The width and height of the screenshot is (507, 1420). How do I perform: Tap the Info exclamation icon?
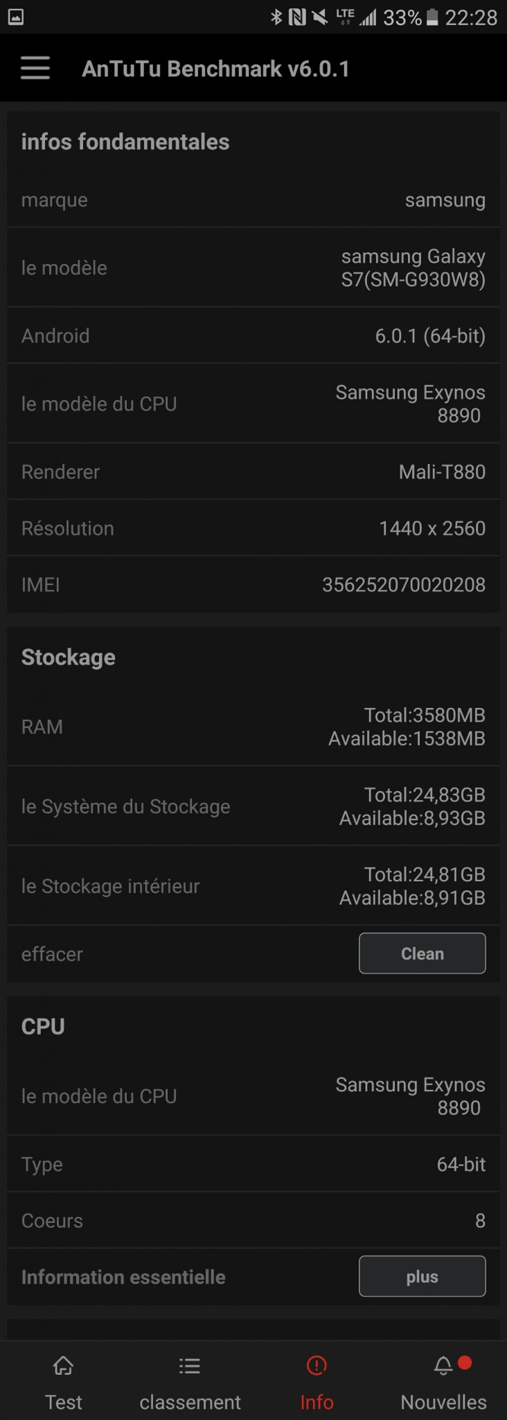pos(317,1366)
